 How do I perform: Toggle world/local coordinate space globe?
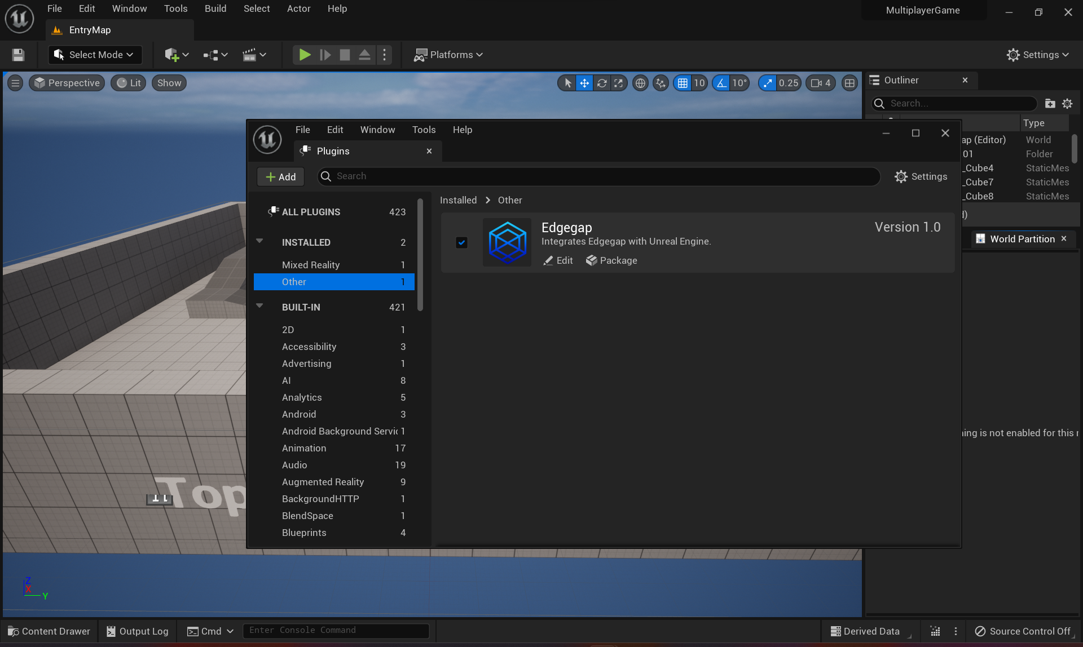[640, 83]
